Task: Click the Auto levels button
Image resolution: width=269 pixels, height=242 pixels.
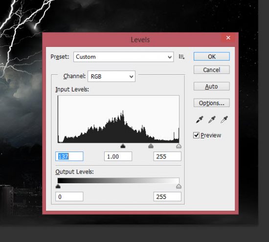Action: coord(211,86)
